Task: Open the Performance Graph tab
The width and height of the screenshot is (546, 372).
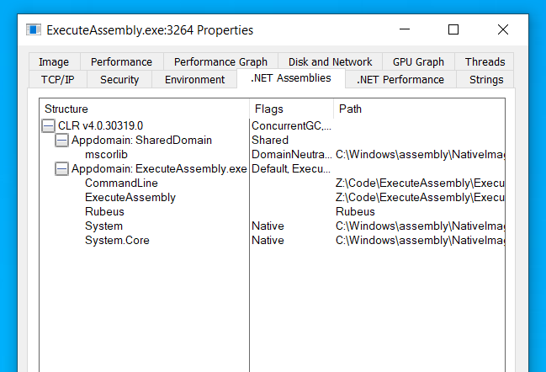Action: click(220, 61)
